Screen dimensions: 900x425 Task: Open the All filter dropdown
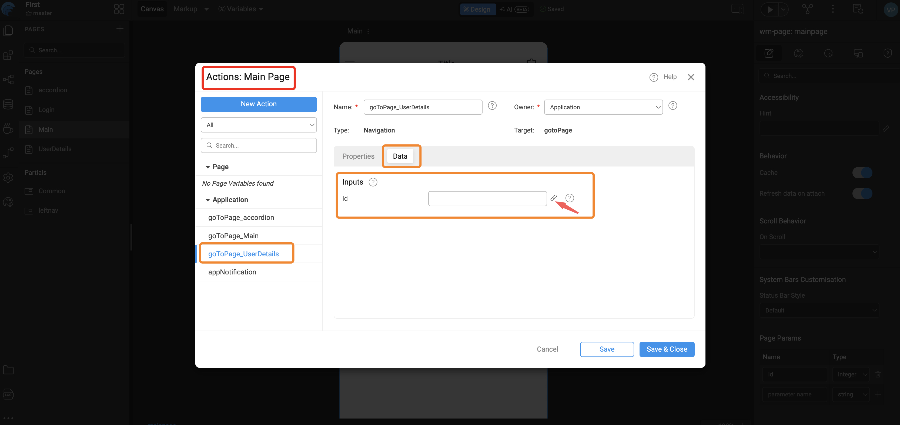coord(259,125)
